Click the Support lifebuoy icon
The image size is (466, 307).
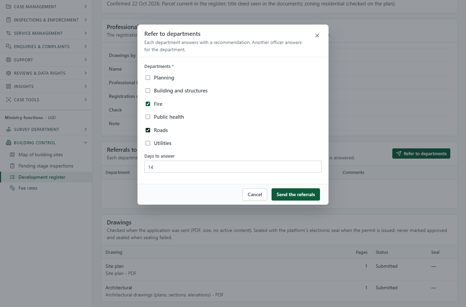pos(9,60)
